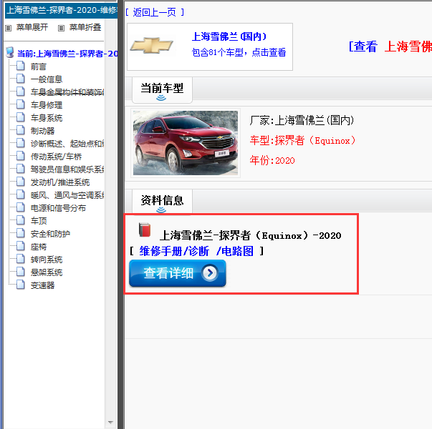Click the document icon next to 车顶
The height and width of the screenshot is (429, 432).
(21, 220)
